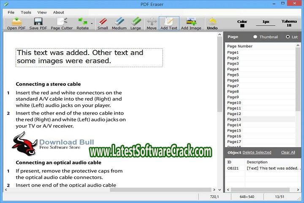This screenshot has height=203, width=304.
Task: Select Page2 in the page list
Action: pos(261,58)
